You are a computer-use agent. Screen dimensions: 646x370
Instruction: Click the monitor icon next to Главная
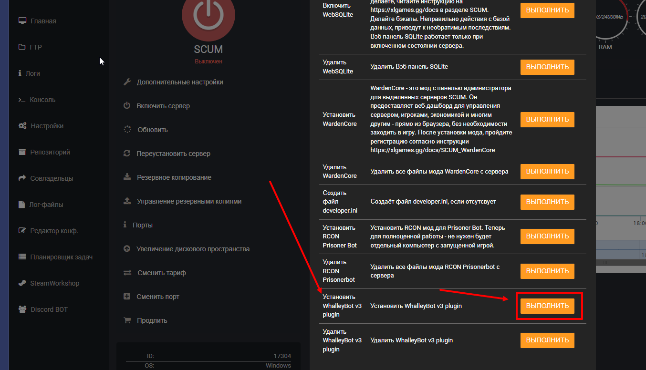click(22, 21)
